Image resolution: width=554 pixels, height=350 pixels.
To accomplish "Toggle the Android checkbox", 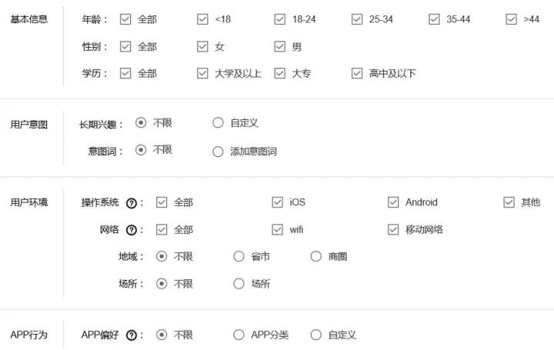I will [393, 202].
